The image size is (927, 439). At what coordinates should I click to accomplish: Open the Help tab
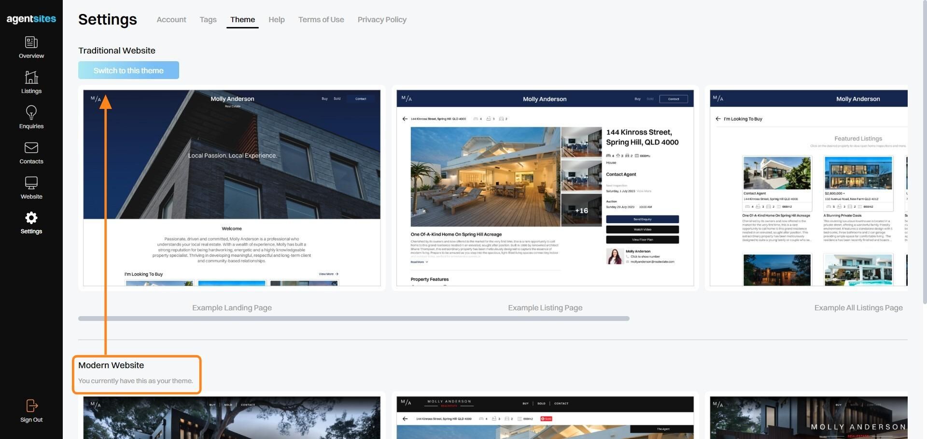click(x=277, y=20)
